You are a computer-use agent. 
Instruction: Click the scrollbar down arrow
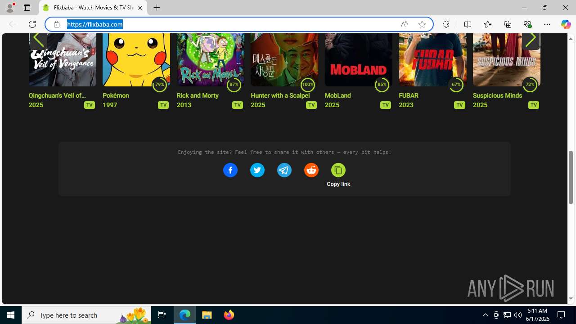click(571, 299)
